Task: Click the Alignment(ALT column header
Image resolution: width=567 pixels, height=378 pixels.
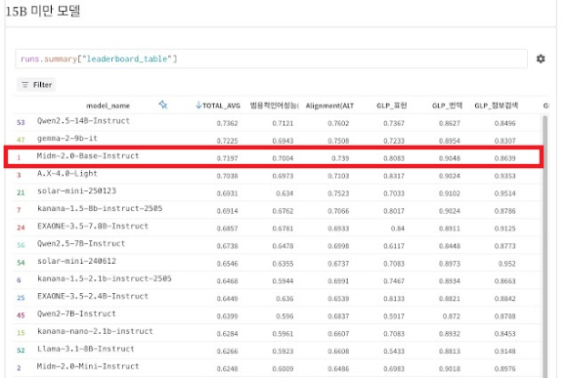Action: pos(329,105)
